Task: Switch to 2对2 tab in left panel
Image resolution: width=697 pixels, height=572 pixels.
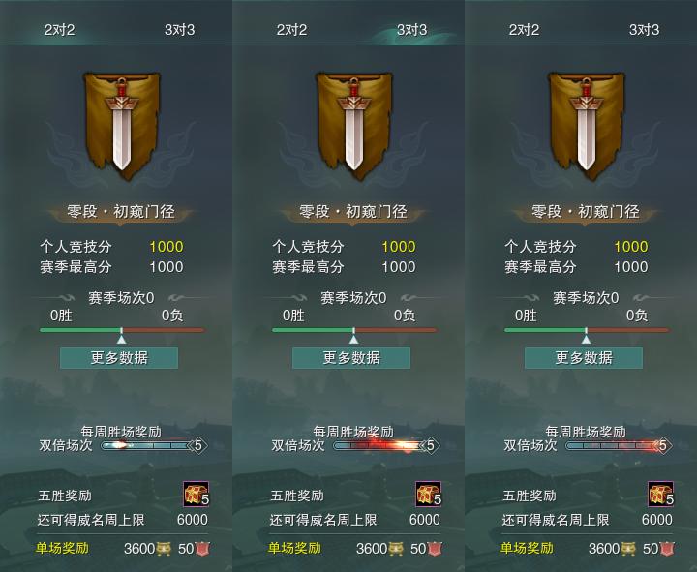Action: point(60,30)
